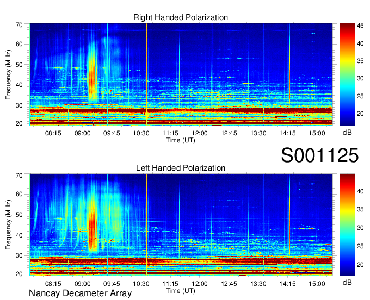Viewport: 370px width, 300px height.
Task: Click 60 on bottom frequency axis
Action: 19,195
